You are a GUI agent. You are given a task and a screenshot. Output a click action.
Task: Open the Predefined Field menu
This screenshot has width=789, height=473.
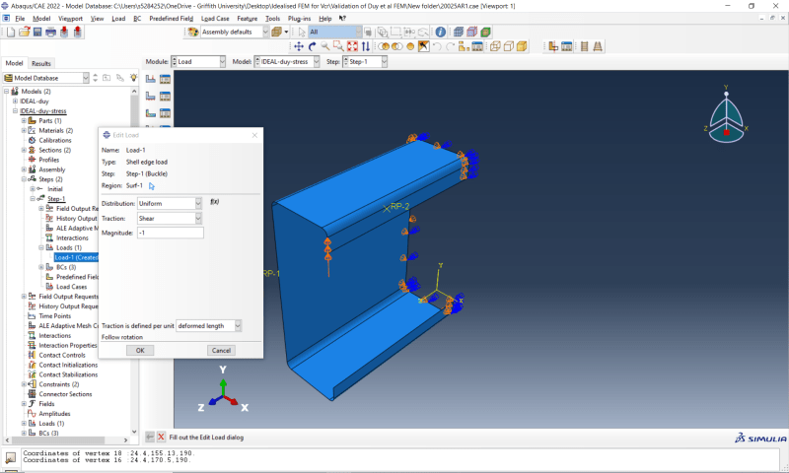171,19
